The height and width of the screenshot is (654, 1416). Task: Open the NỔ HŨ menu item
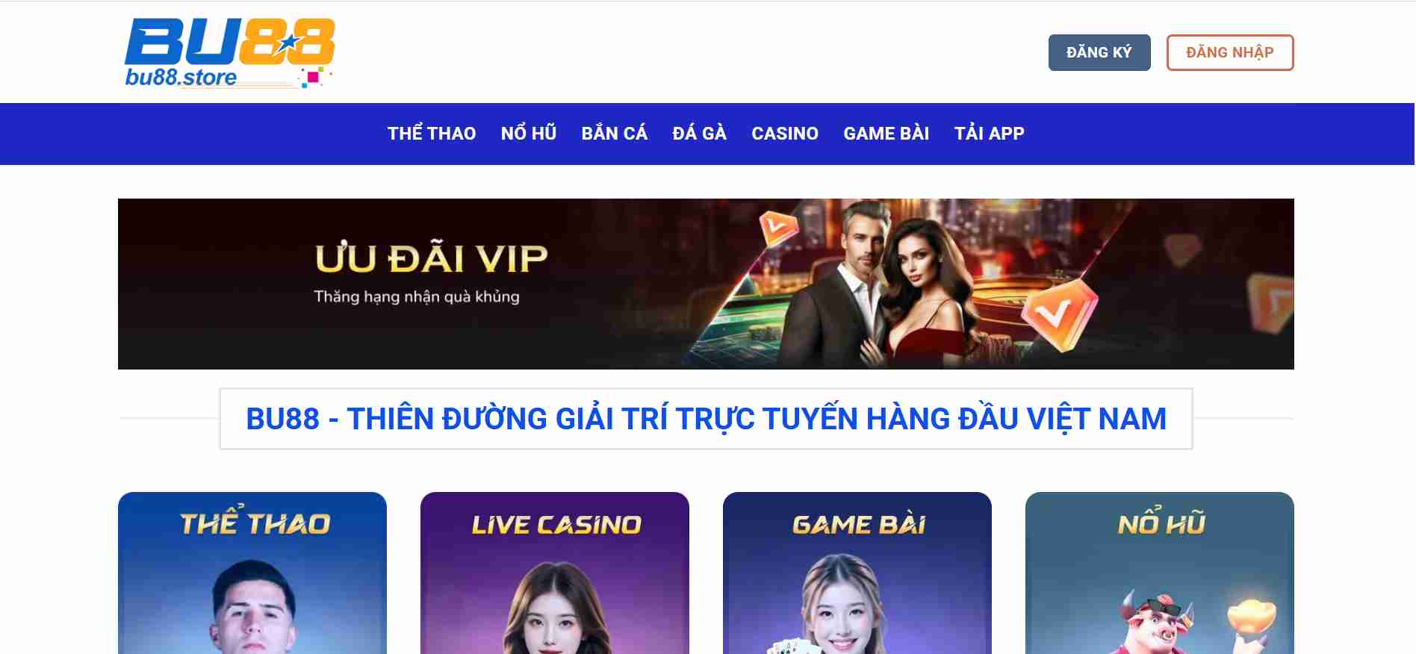tap(528, 134)
